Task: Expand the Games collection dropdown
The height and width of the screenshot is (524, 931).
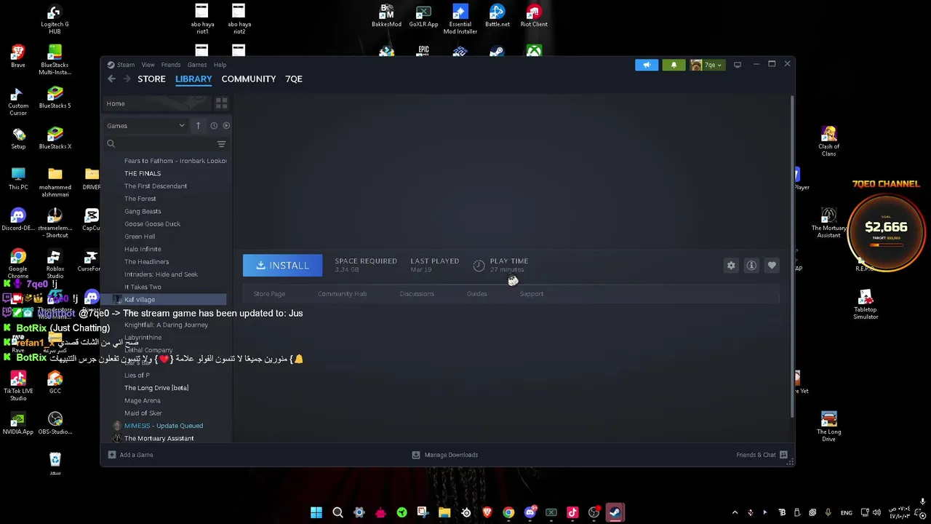Action: pyautogui.click(x=145, y=125)
